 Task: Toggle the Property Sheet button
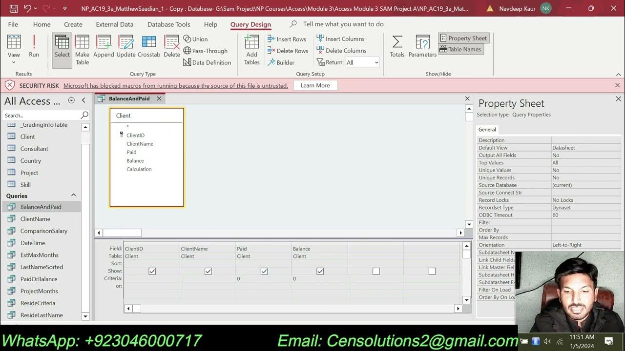pyautogui.click(x=463, y=38)
